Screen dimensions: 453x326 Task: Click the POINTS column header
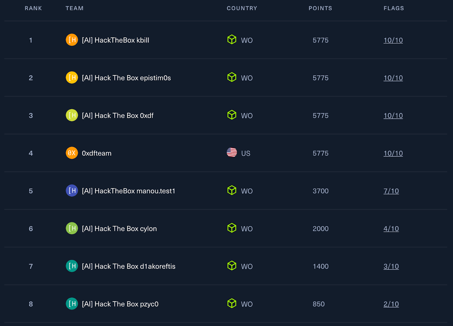pyautogui.click(x=320, y=8)
